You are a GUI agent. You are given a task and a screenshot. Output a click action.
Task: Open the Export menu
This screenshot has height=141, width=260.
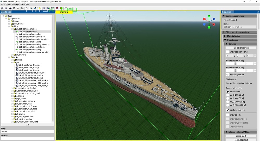(x=8, y=5)
